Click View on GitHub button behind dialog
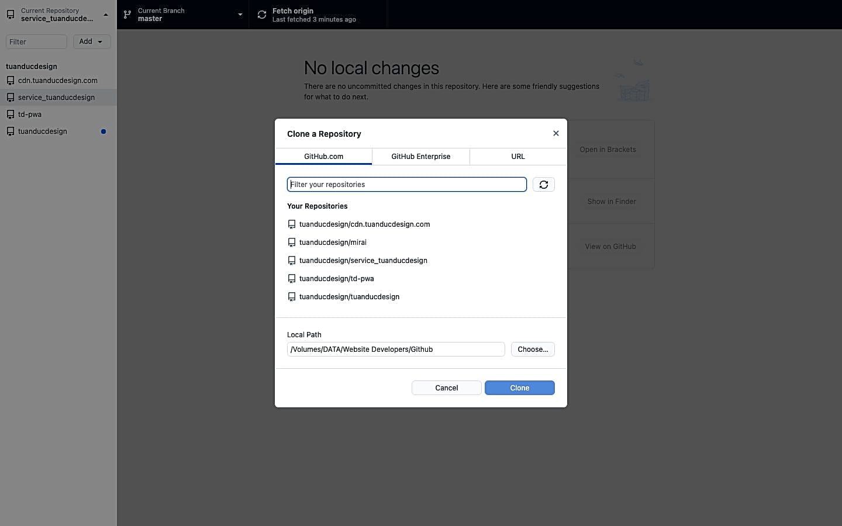The width and height of the screenshot is (842, 526). pos(610,247)
